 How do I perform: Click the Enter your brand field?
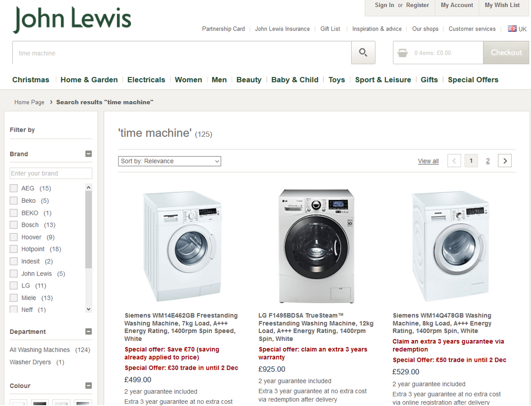click(51, 173)
